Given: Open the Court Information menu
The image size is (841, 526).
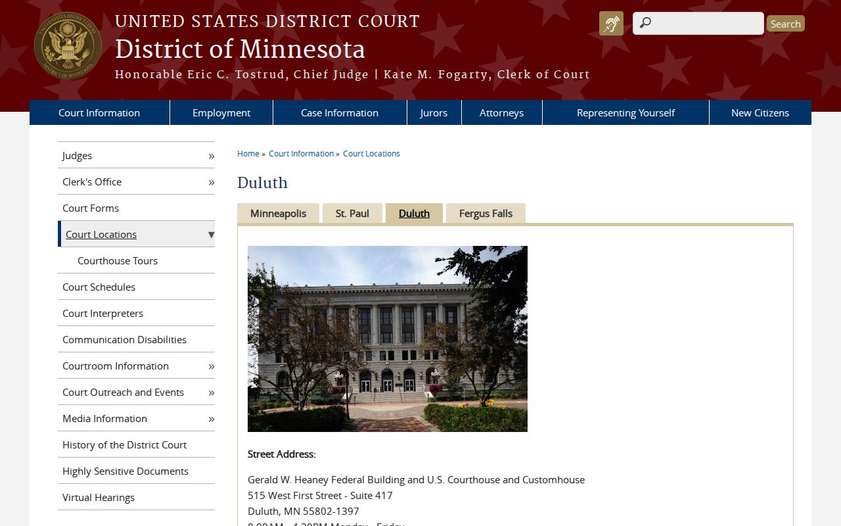Looking at the screenshot, I should coord(99,112).
